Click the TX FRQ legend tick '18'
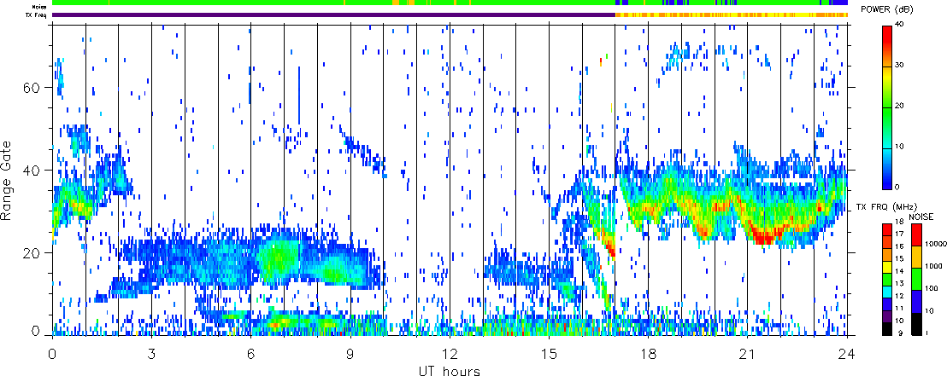This screenshot has height=376, width=947. 900,222
